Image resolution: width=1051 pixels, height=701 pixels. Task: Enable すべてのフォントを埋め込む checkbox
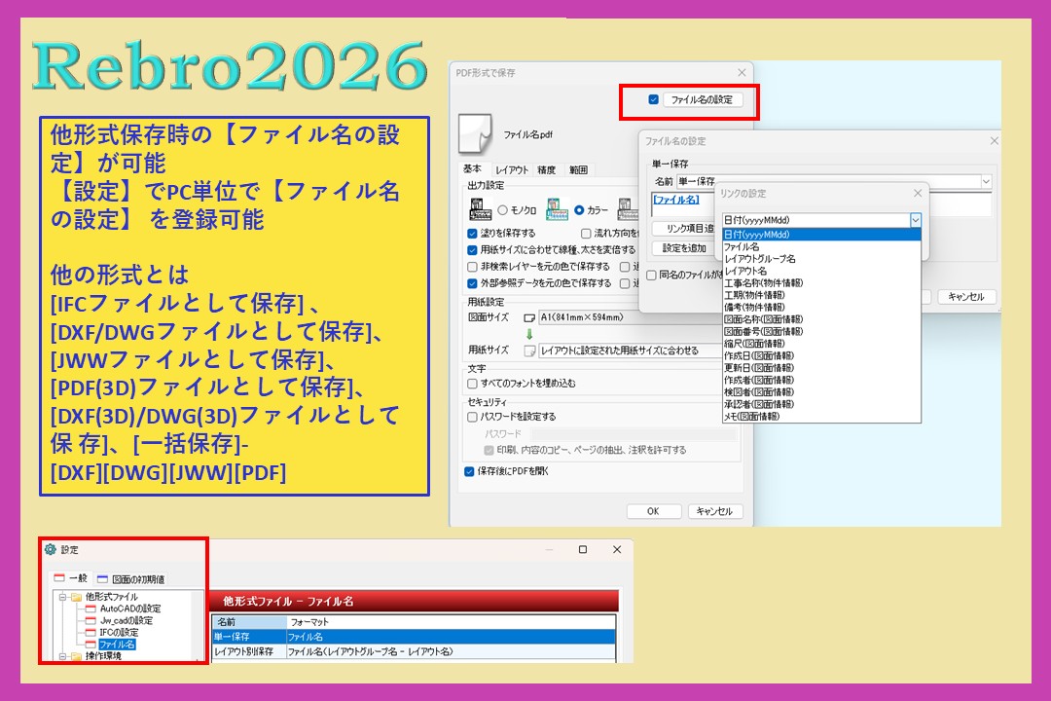pyautogui.click(x=473, y=384)
